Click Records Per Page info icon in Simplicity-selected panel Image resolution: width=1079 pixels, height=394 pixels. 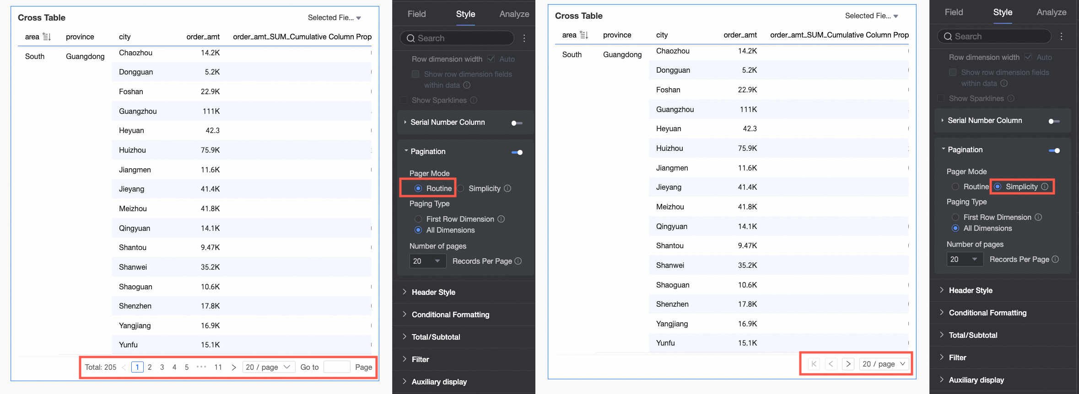(1055, 259)
